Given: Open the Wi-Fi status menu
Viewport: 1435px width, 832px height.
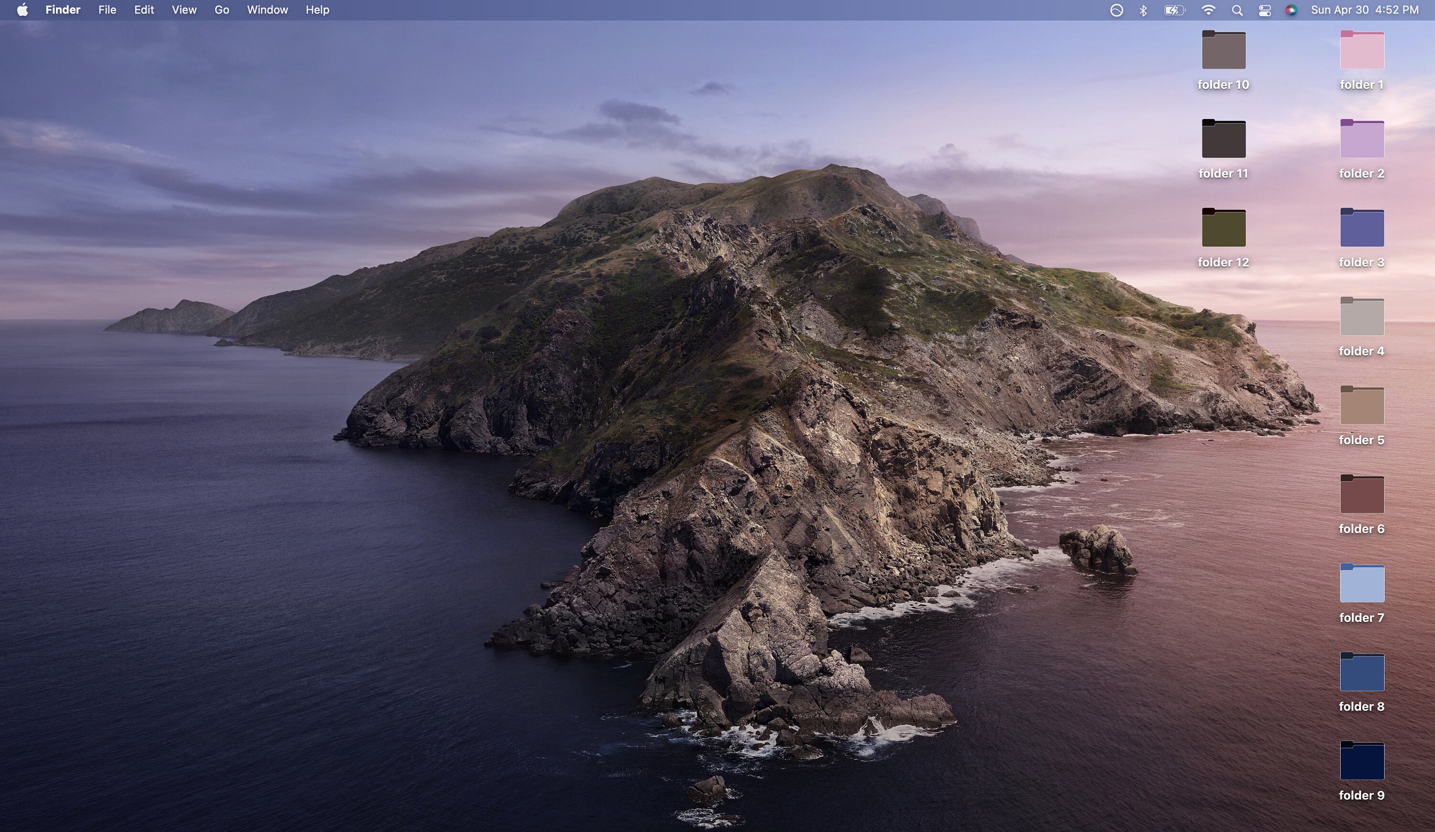Looking at the screenshot, I should 1208,10.
